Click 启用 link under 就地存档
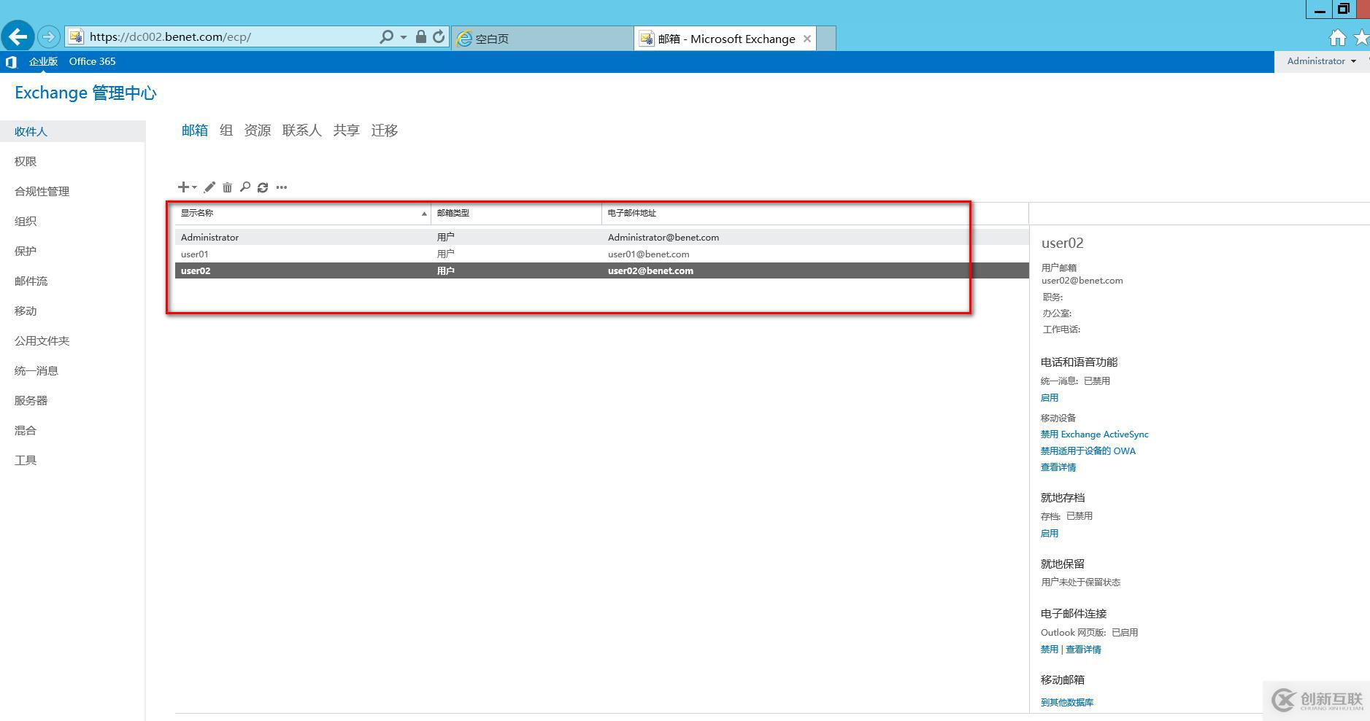The width and height of the screenshot is (1370, 721). click(1050, 533)
